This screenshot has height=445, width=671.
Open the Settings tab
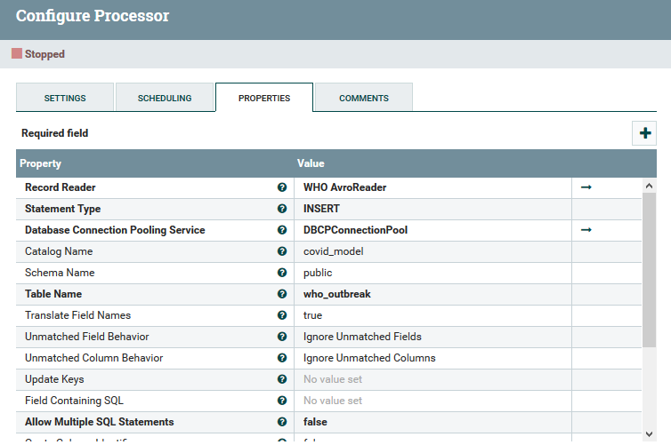[65, 98]
